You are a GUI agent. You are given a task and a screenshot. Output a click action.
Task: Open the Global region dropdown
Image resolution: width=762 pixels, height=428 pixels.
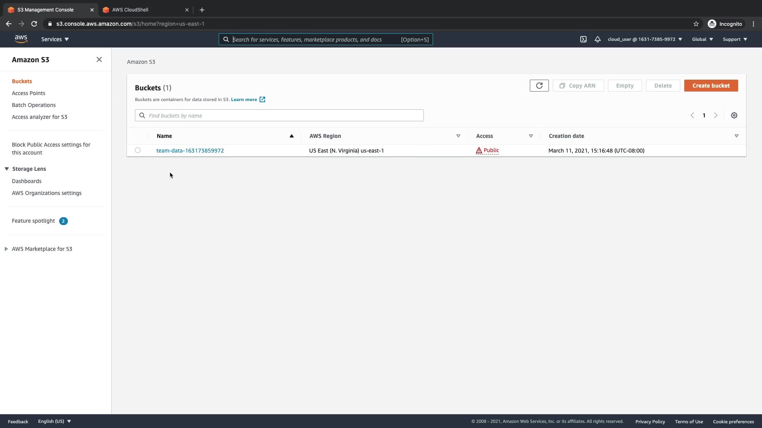tap(702, 39)
